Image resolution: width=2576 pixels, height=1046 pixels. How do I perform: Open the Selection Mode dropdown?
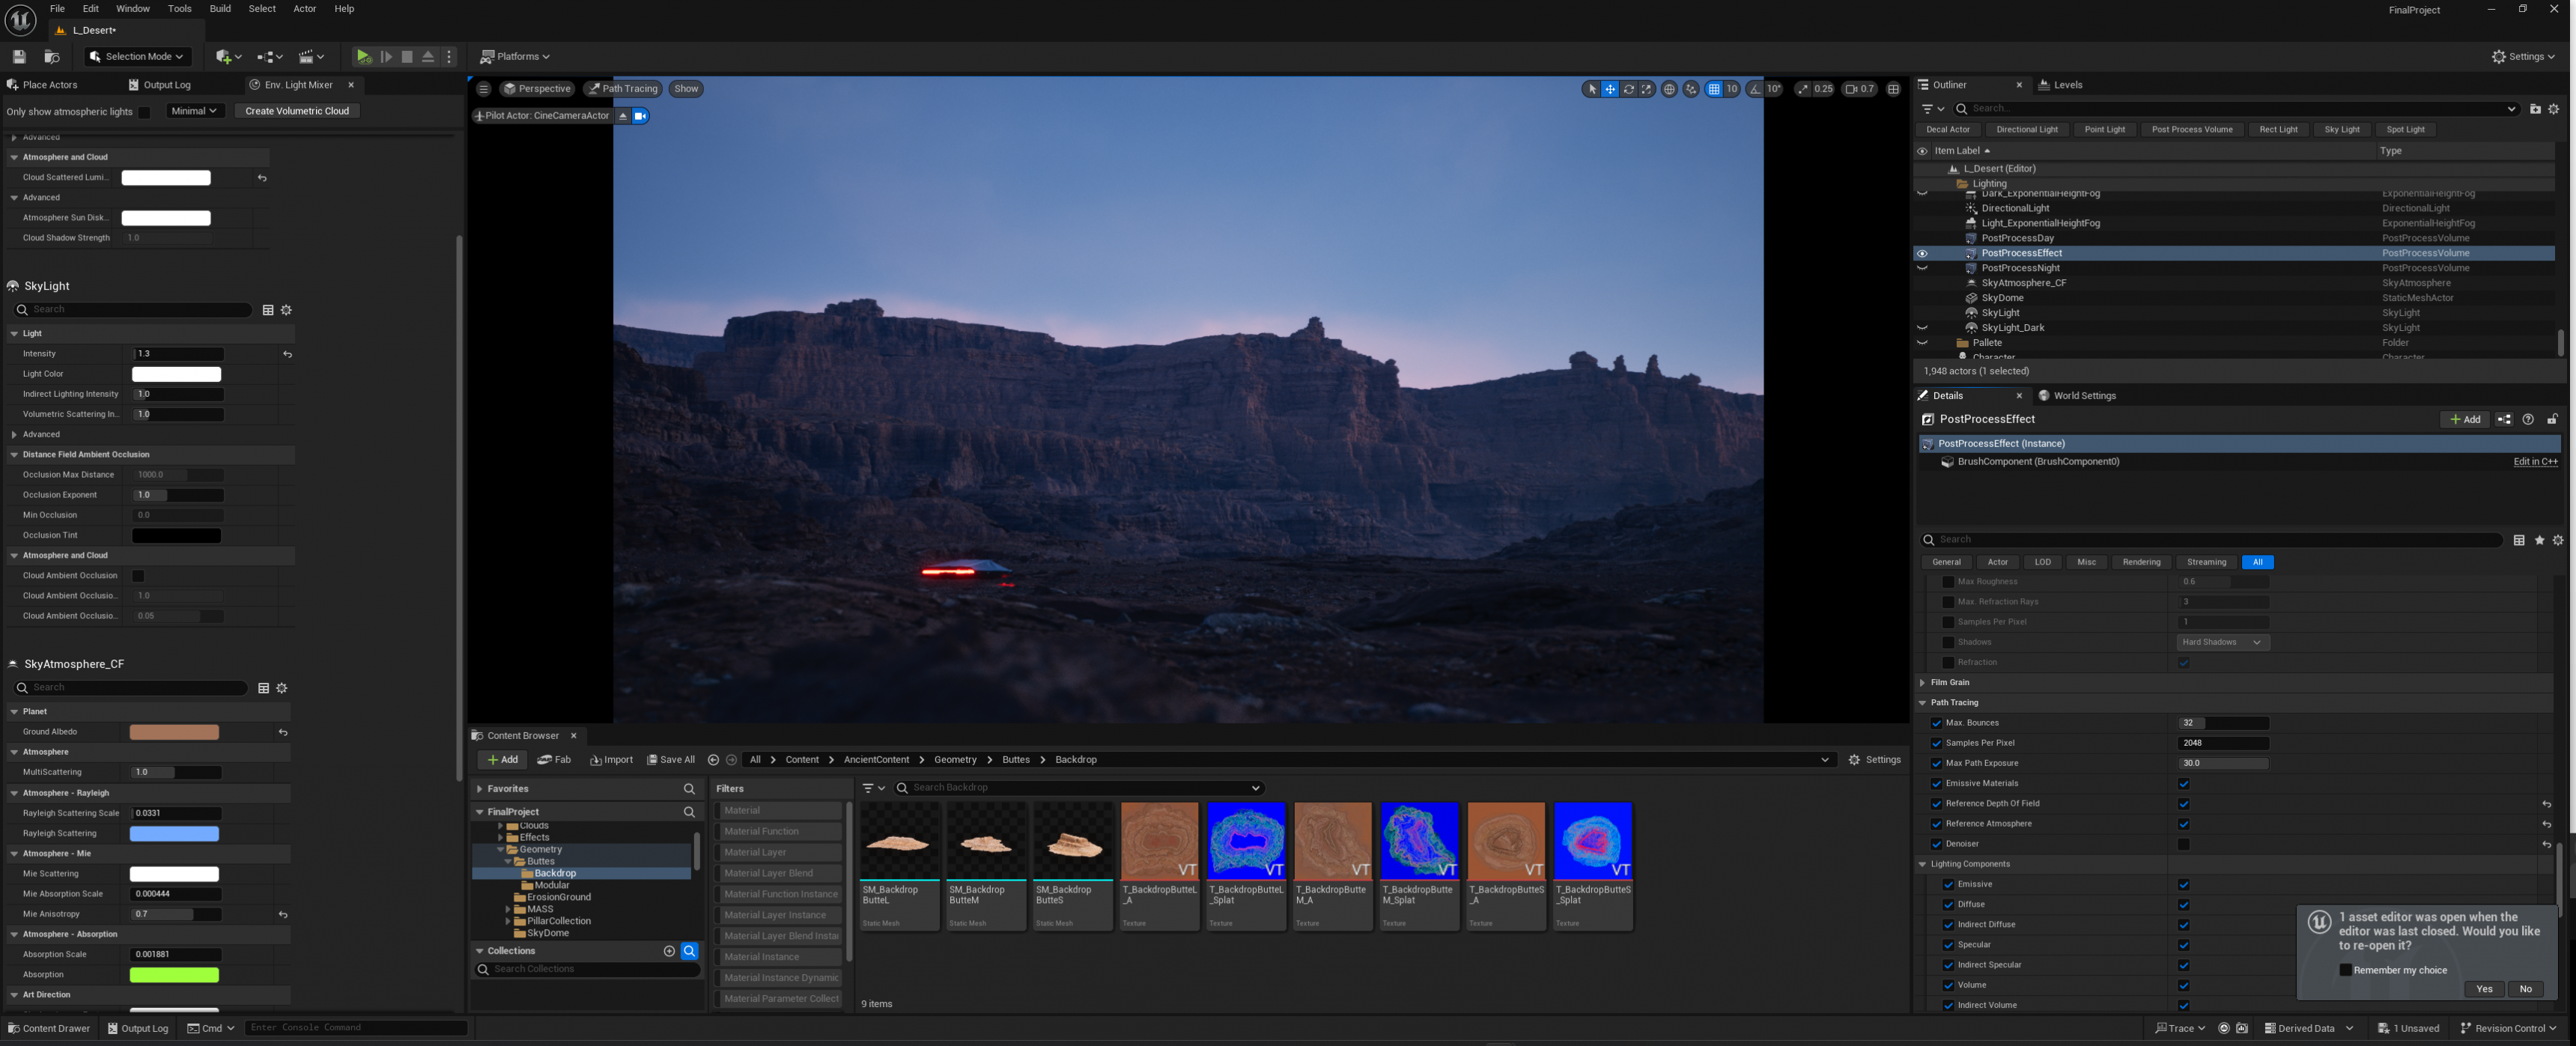[137, 57]
